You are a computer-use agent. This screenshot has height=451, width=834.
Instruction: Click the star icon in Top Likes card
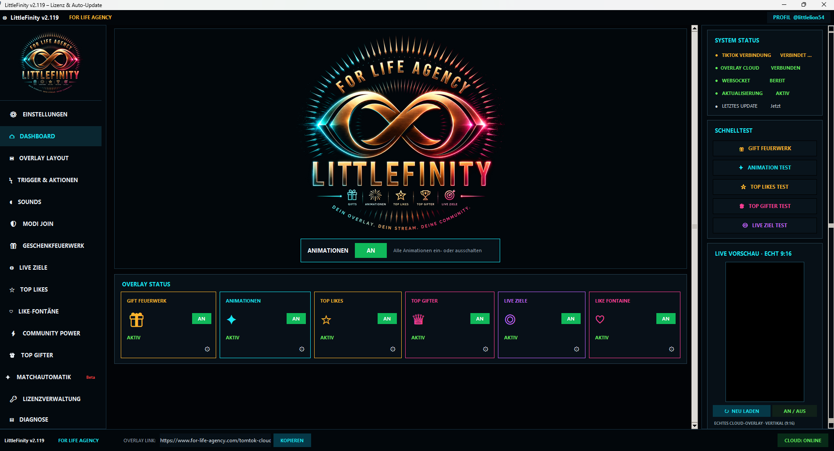pyautogui.click(x=326, y=320)
